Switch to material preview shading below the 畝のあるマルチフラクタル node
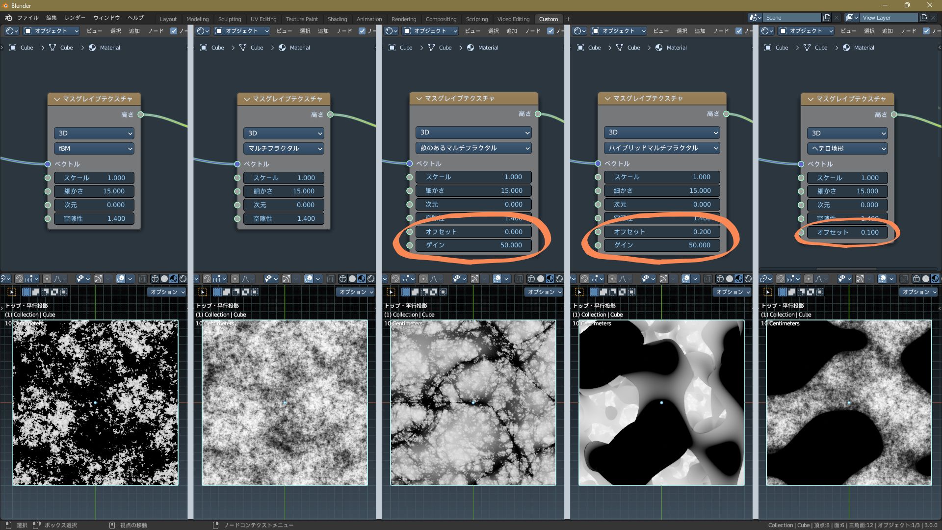942x530 pixels. click(550, 279)
